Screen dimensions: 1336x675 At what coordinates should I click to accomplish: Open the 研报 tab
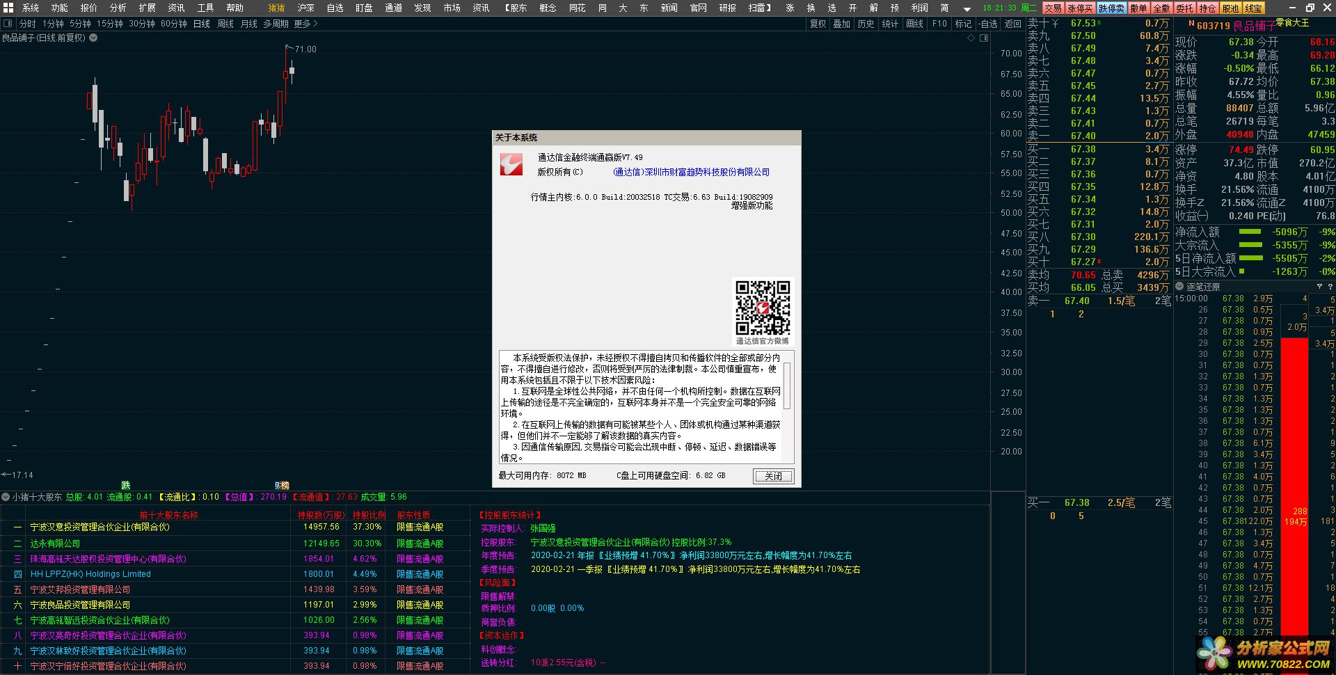[728, 8]
